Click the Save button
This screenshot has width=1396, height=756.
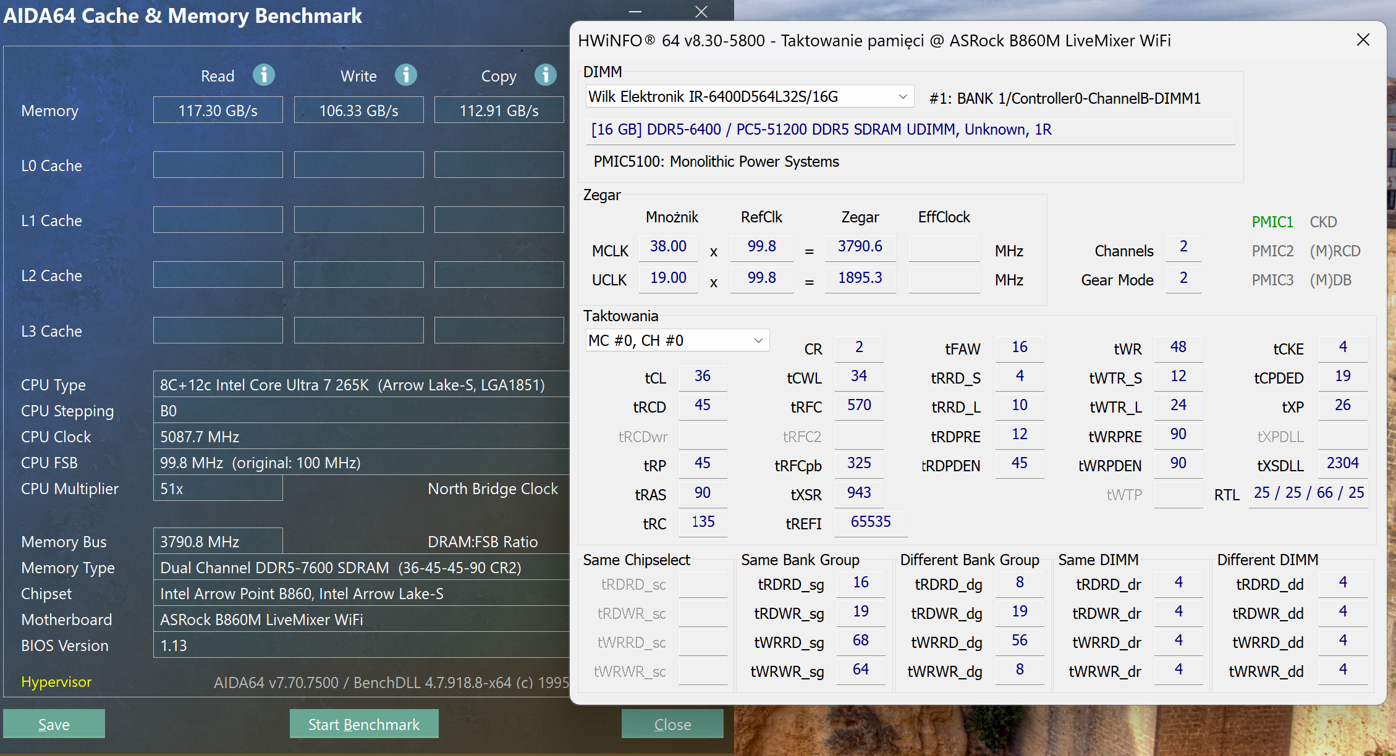coord(54,724)
